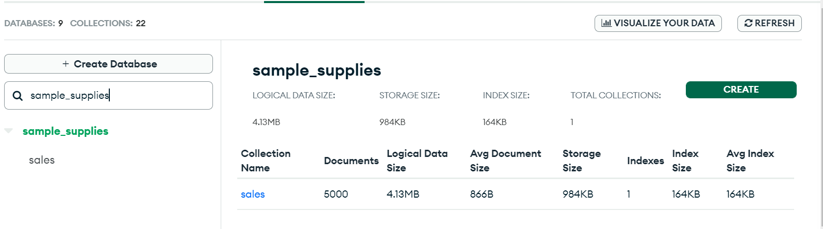The width and height of the screenshot is (823, 229).
Task: Click the Indexes column header
Action: tap(645, 161)
